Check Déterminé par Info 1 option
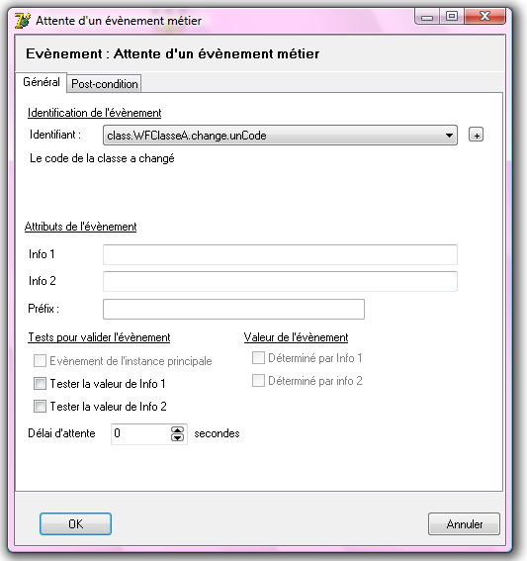Viewport: 527px width, 561px height. 258,358
